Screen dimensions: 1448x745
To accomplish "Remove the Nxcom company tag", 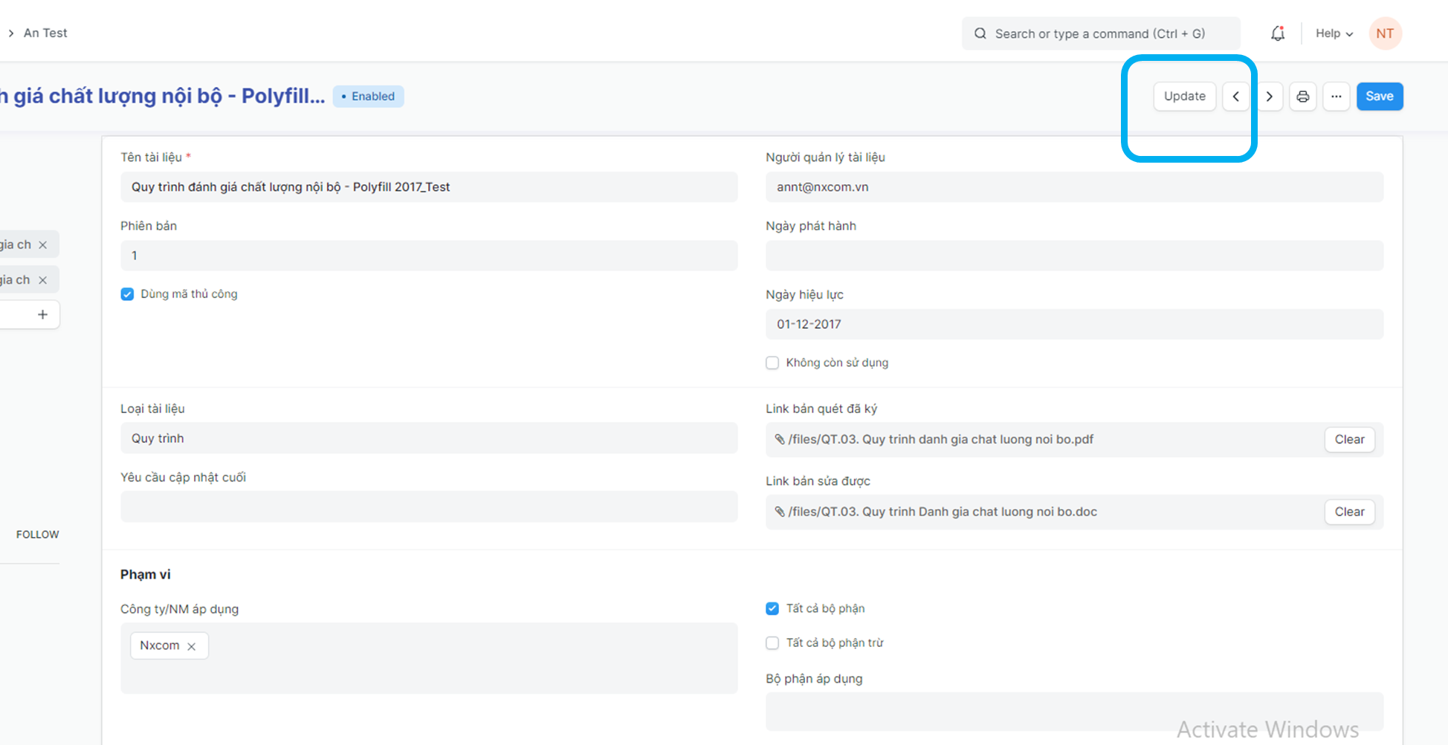I will 192,646.
